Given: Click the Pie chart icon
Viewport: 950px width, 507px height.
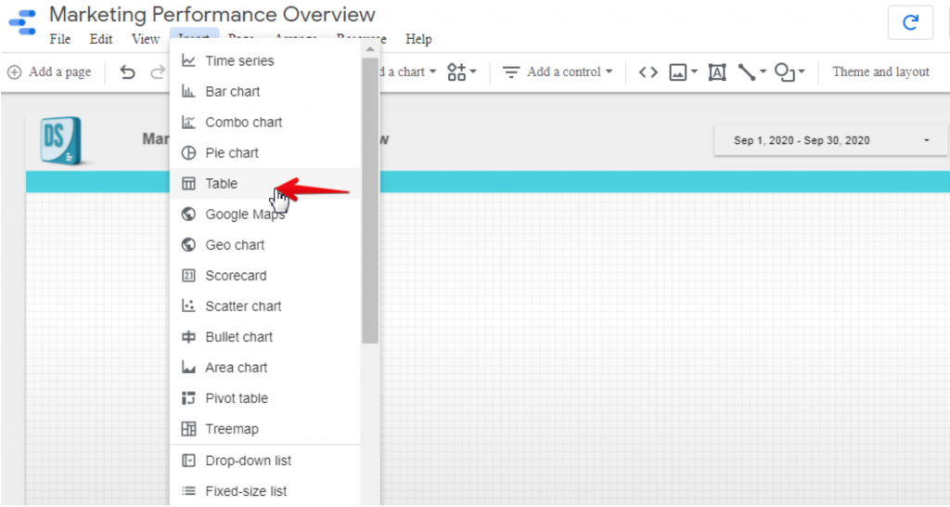Looking at the screenshot, I should pos(188,153).
